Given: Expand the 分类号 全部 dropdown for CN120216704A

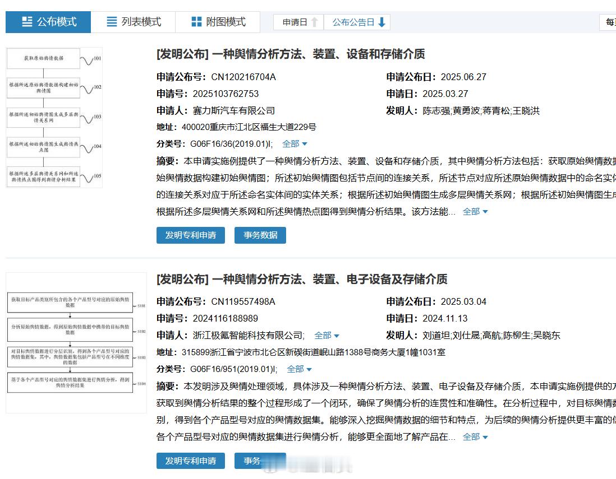Looking at the screenshot, I should tap(292, 144).
